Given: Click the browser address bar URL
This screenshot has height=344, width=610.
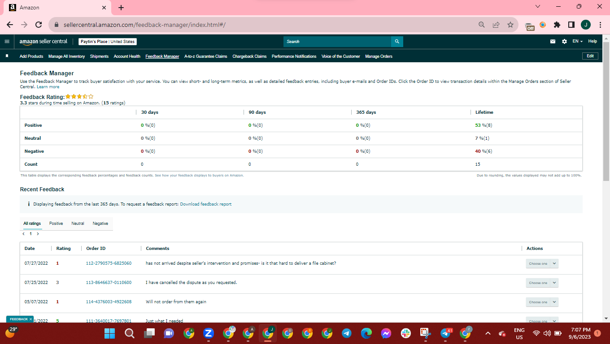Looking at the screenshot, I should point(144,25).
